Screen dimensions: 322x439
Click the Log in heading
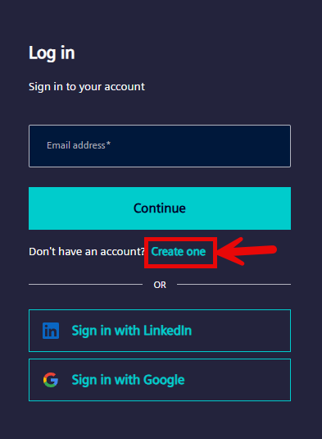click(52, 53)
